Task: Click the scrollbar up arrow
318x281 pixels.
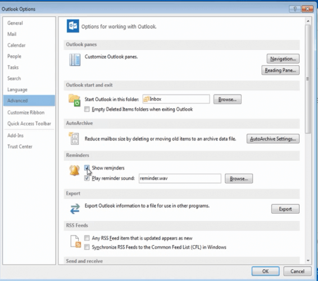Action: (308, 21)
